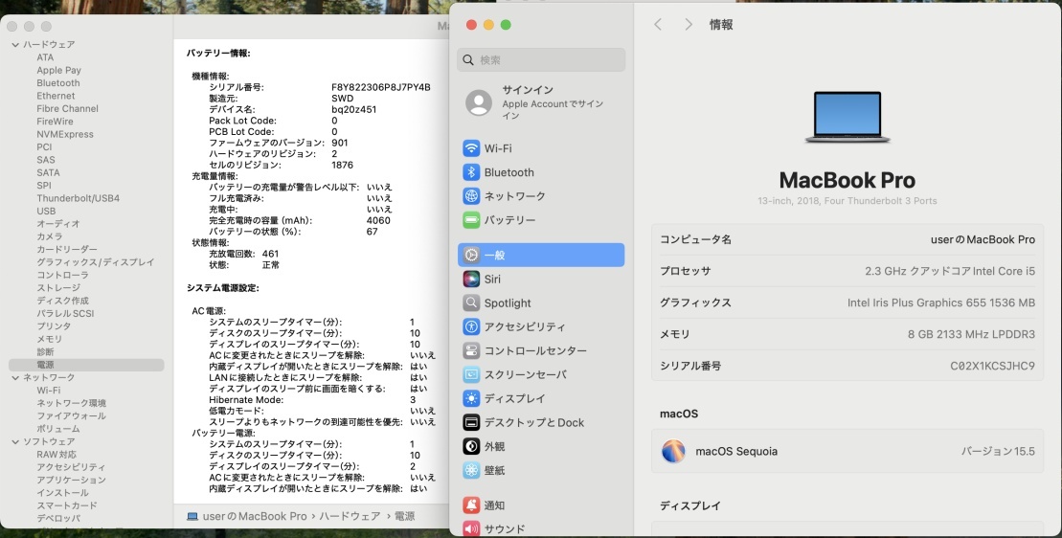Screen dimensions: 1062x538
Task: Go forward with the right chevron
Action: click(689, 24)
